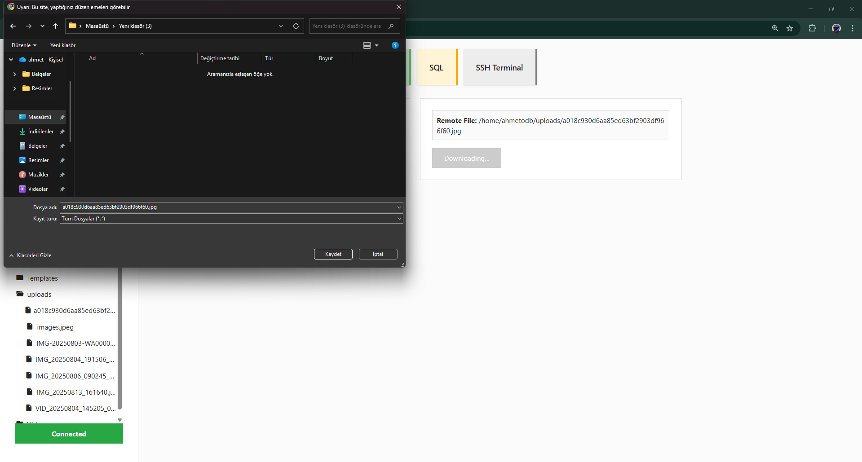Click the Kaydet button to save
Viewport: 862px width, 462px height.
tap(333, 254)
